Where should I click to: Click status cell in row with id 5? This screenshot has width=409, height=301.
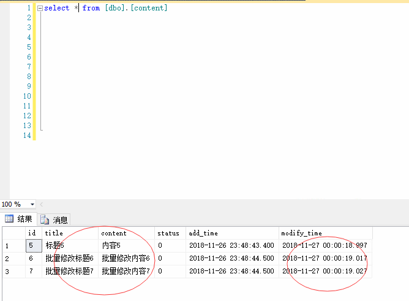pyautogui.click(x=170, y=246)
